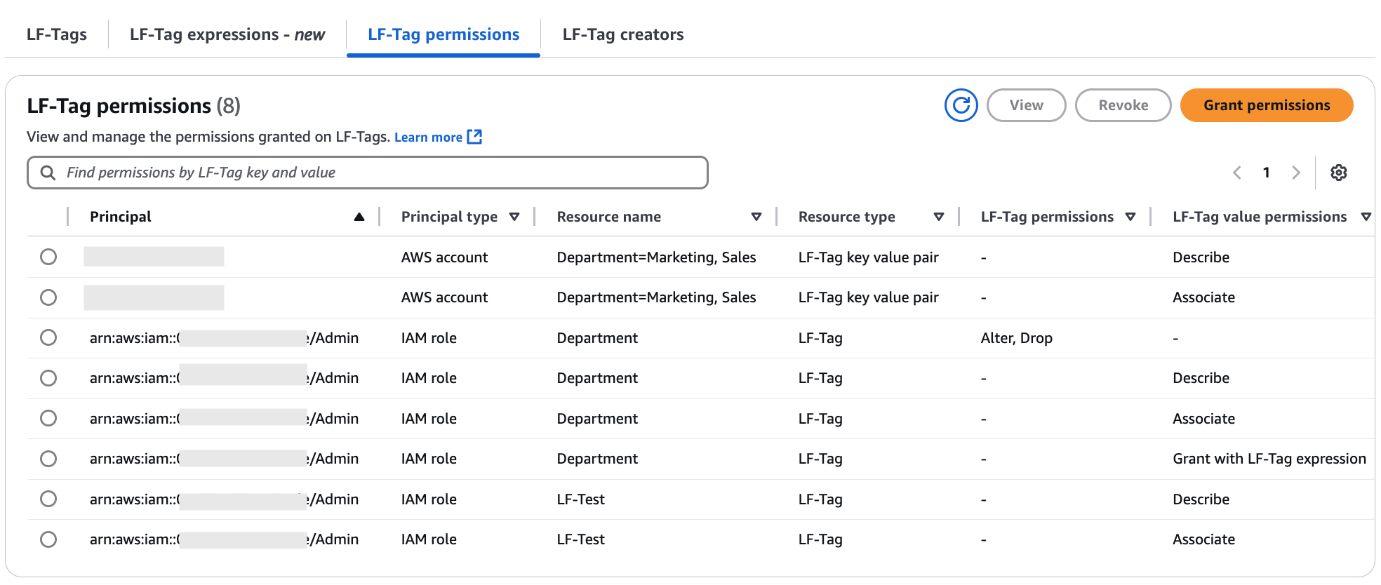Open Principal type column sort arrow

[x=514, y=217]
